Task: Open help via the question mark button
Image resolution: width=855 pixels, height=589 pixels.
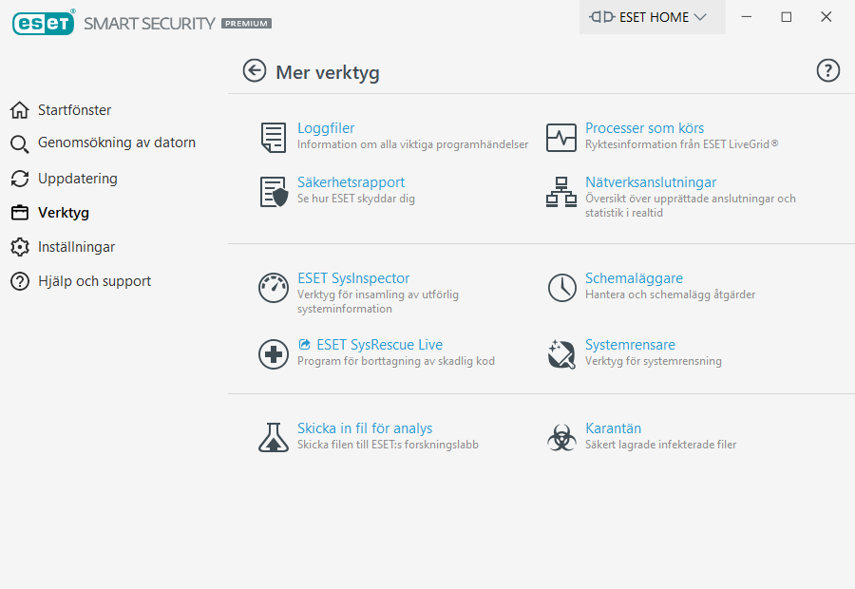Action: [x=828, y=71]
